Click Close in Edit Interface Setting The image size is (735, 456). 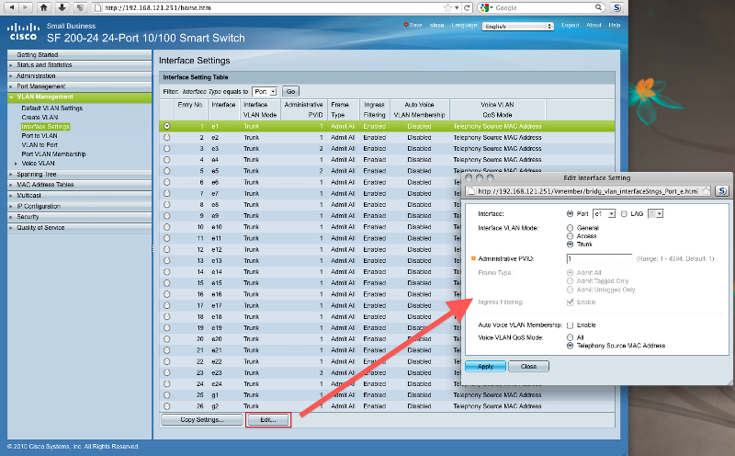click(529, 367)
